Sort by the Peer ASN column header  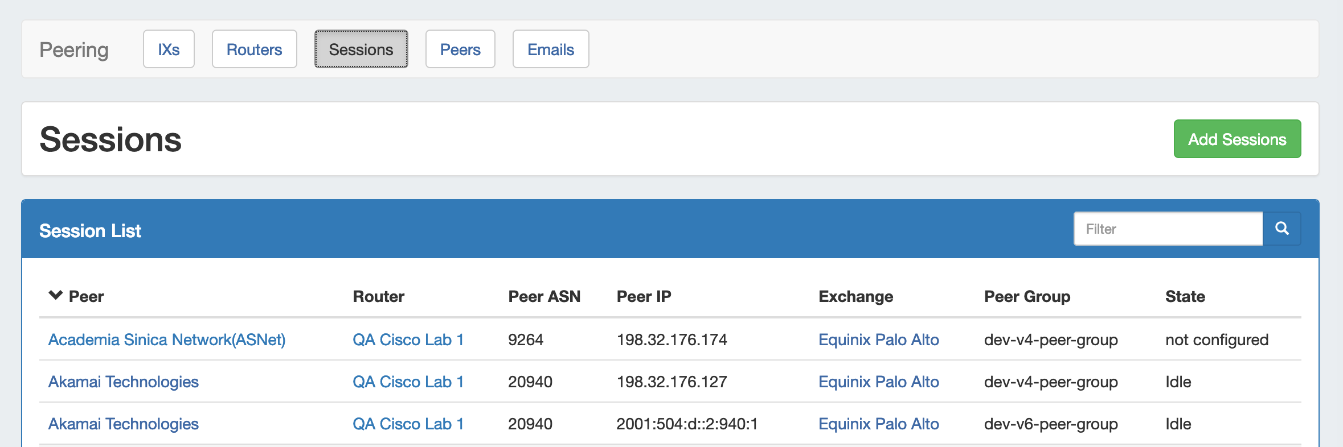tap(544, 296)
